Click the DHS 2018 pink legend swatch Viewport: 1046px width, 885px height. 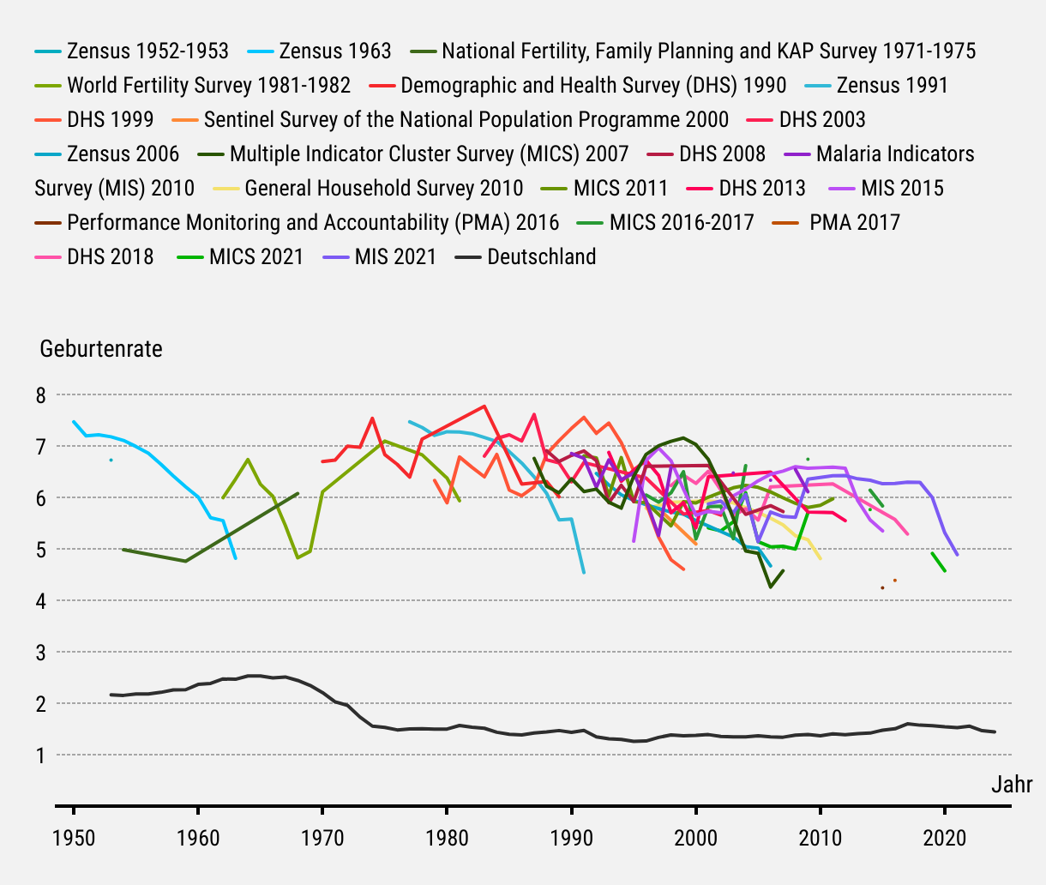[x=47, y=257]
